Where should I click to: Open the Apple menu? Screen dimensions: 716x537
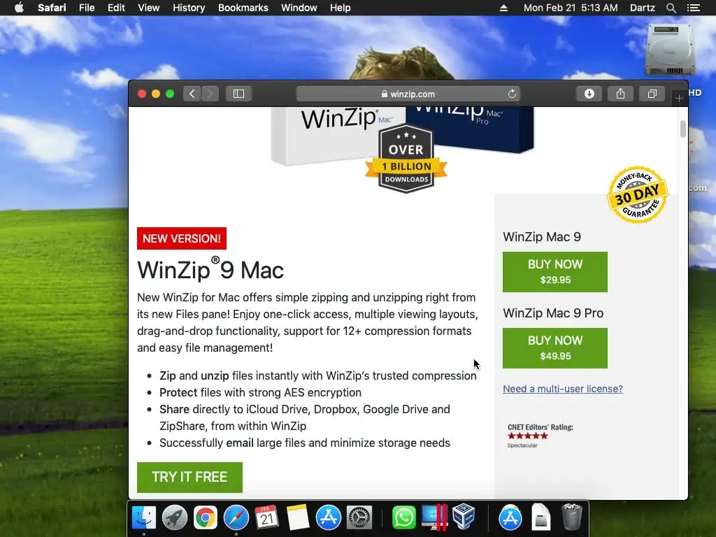point(19,8)
